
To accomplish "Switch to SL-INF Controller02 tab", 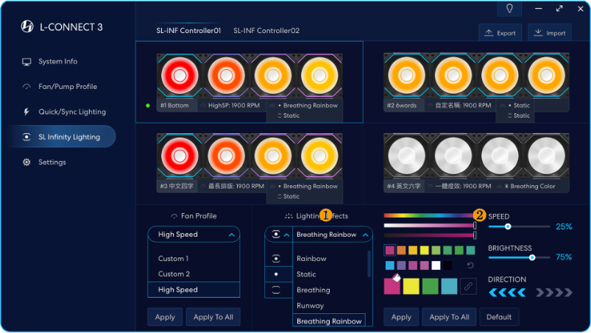I will 266,31.
